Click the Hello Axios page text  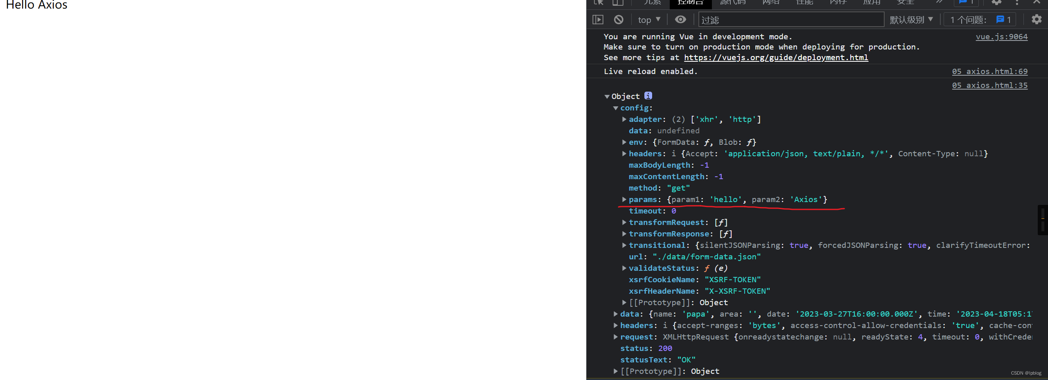click(36, 5)
